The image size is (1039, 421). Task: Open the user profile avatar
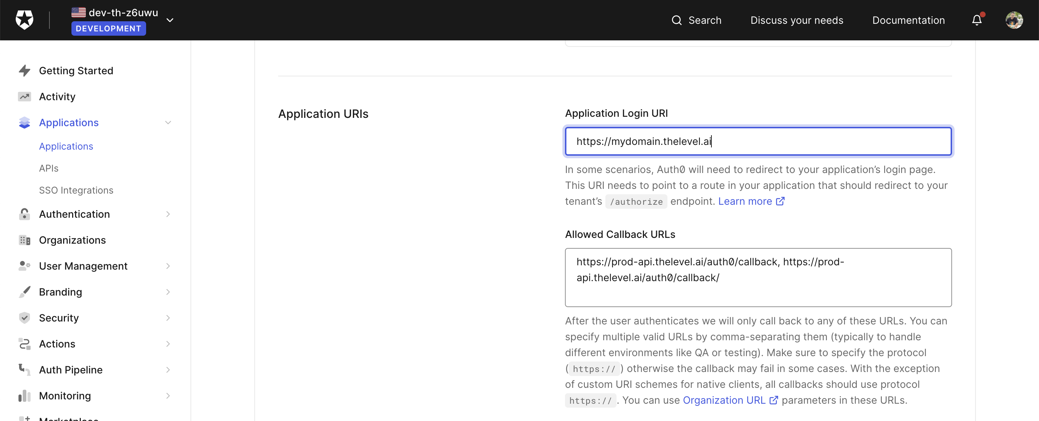(x=1014, y=20)
